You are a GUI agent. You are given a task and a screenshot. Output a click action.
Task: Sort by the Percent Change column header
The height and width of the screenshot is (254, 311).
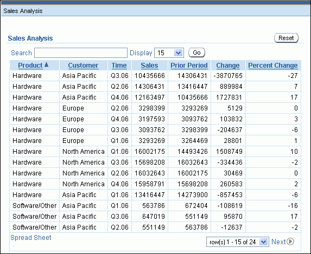[x=273, y=66]
